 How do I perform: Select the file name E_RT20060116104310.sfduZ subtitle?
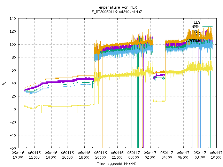[x=117, y=12]
